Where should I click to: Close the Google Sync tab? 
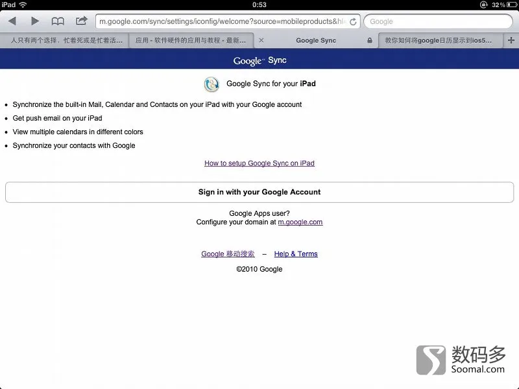(x=261, y=40)
